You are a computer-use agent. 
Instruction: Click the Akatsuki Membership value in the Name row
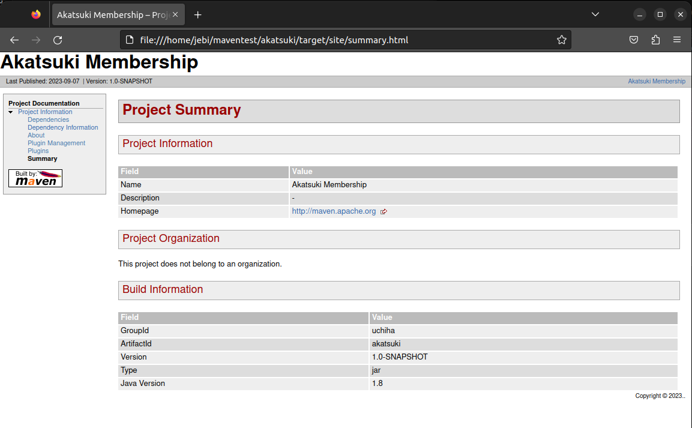329,185
